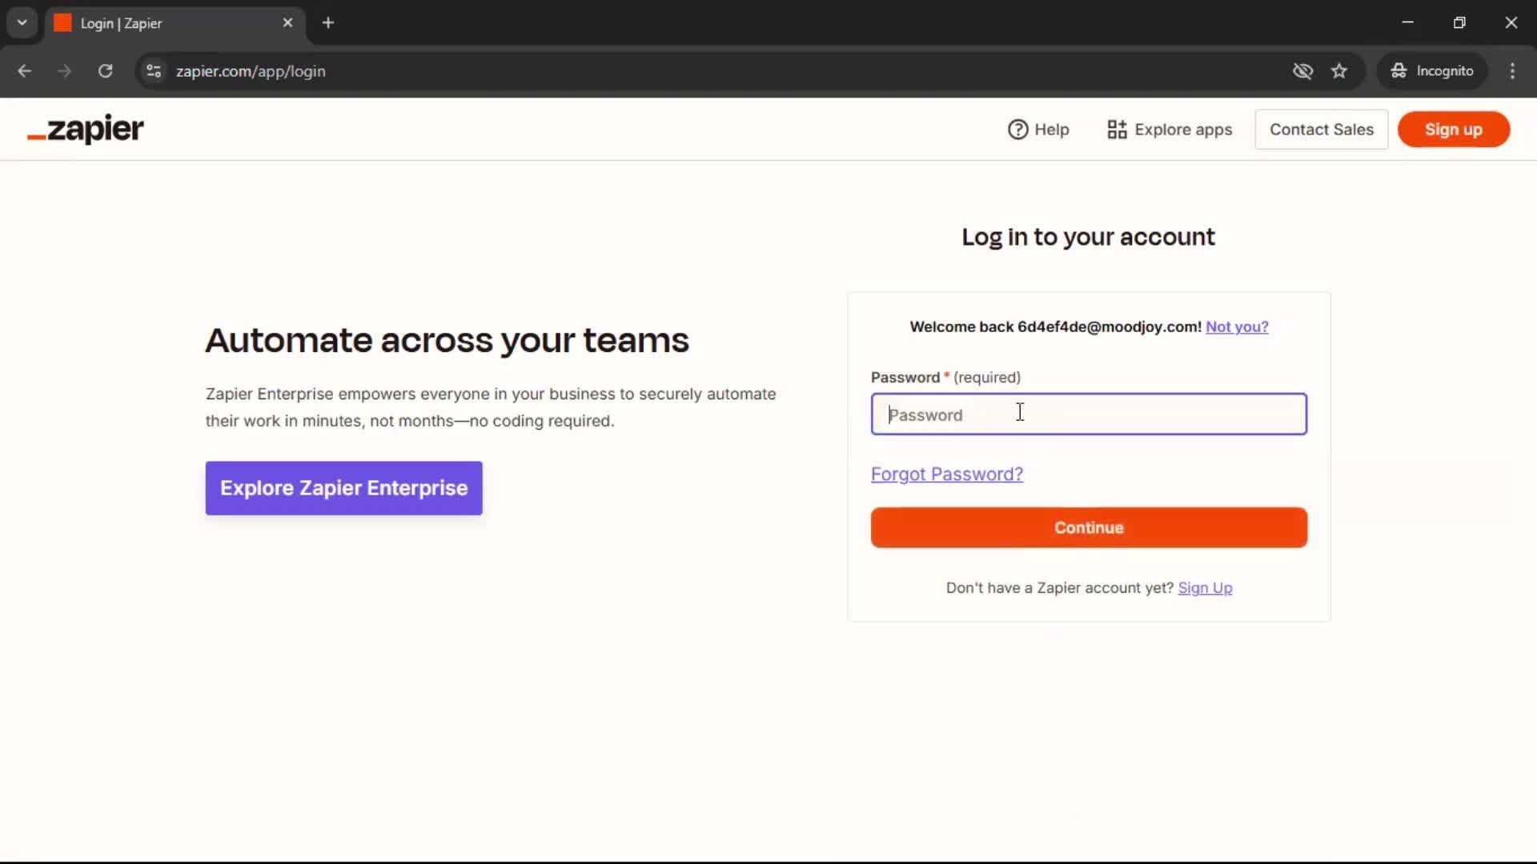Restore down the browser window

click(x=1459, y=22)
